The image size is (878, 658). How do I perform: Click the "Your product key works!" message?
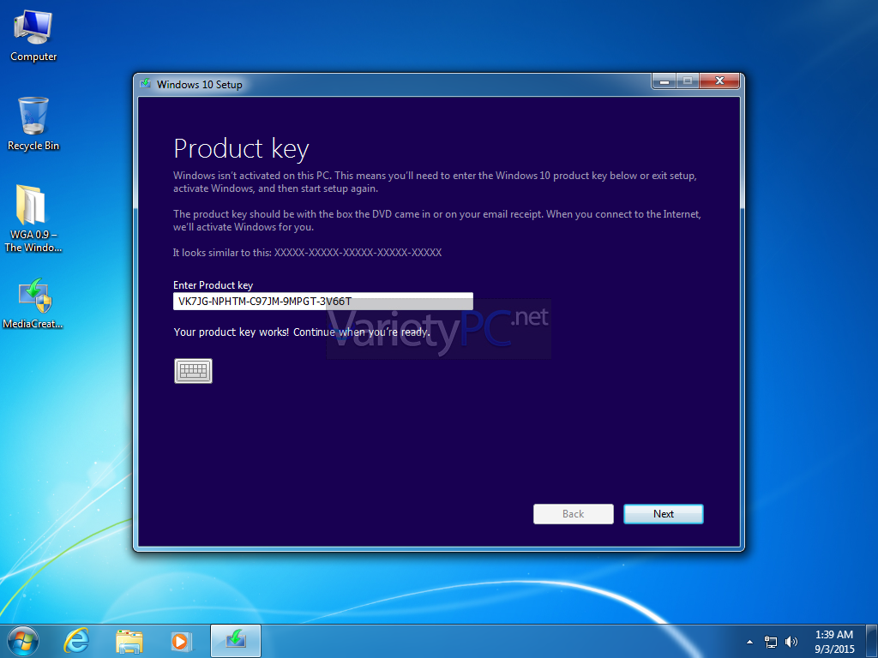click(x=303, y=332)
